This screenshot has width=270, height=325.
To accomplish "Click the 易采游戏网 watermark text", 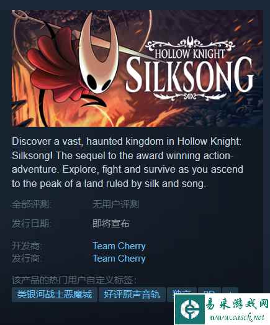I will tap(237, 304).
